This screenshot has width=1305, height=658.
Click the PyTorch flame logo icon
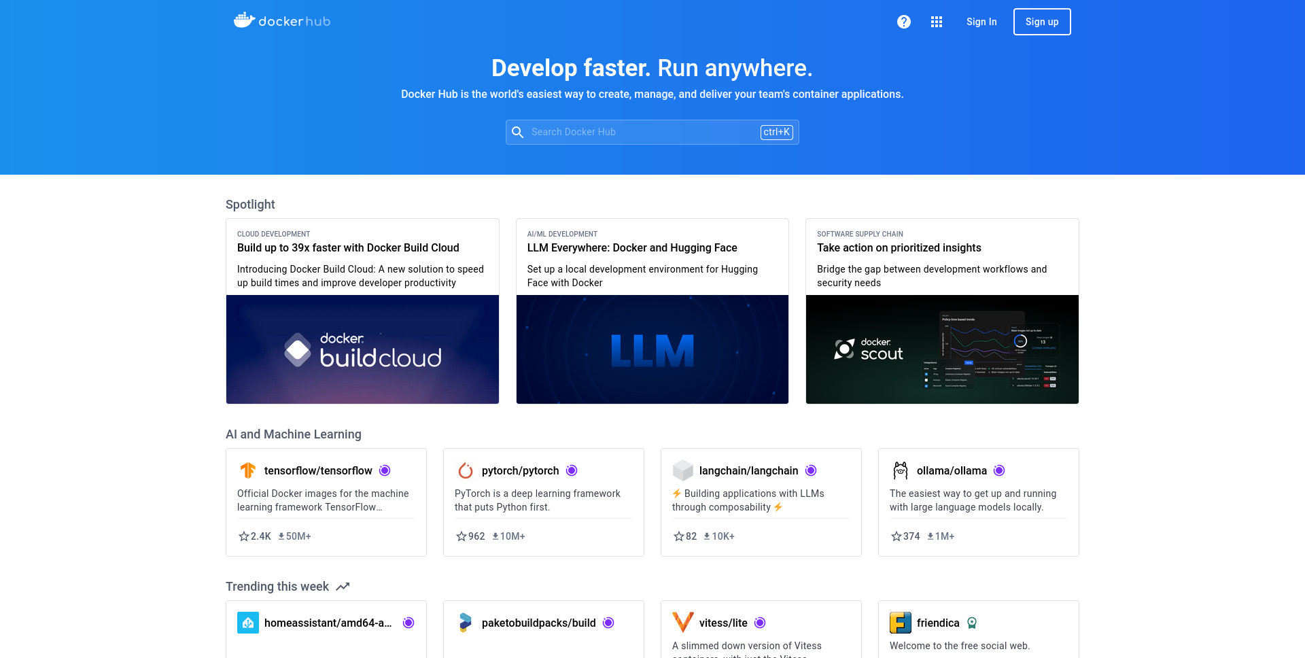tap(466, 470)
